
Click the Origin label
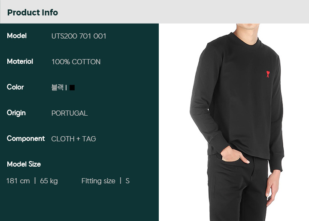[16, 113]
